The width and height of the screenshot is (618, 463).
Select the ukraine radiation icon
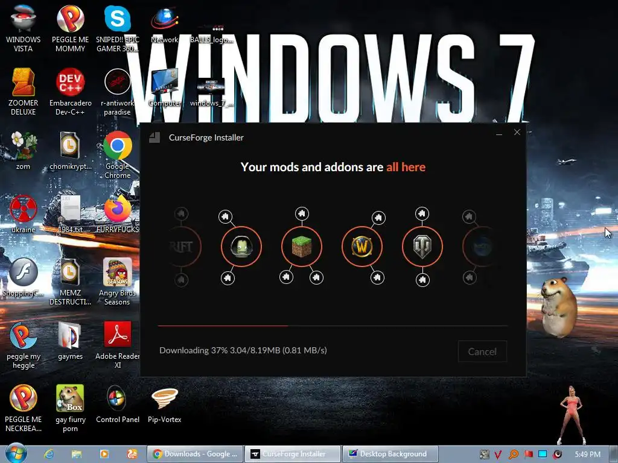23,213
